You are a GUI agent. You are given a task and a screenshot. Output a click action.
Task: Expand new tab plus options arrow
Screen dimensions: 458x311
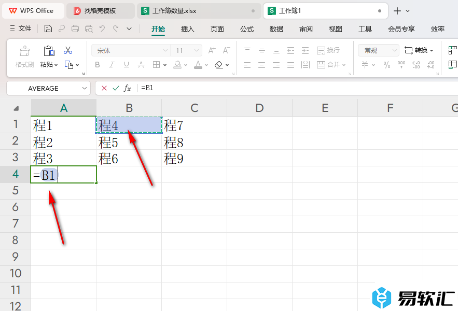click(x=408, y=11)
